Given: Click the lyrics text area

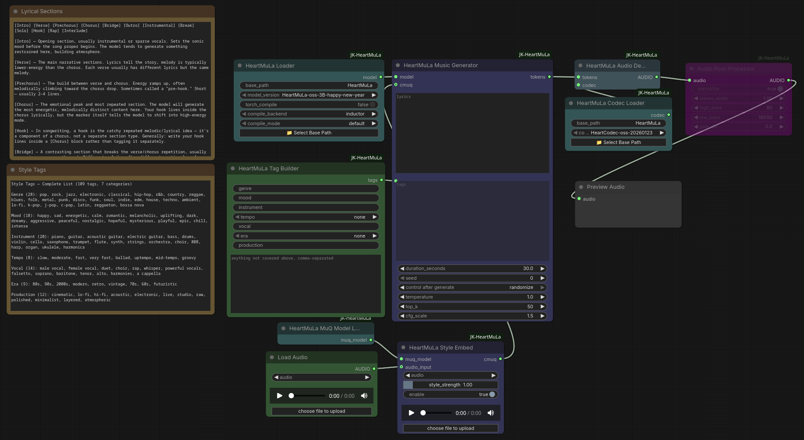Looking at the screenshot, I should coord(472,133).
